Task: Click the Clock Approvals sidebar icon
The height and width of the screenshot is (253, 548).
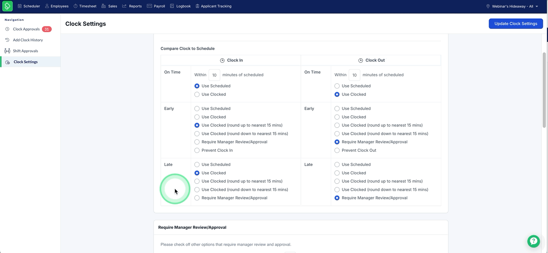Action: coord(7,29)
